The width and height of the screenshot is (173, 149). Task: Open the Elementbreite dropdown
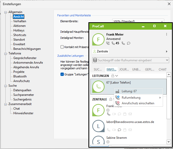161,21
